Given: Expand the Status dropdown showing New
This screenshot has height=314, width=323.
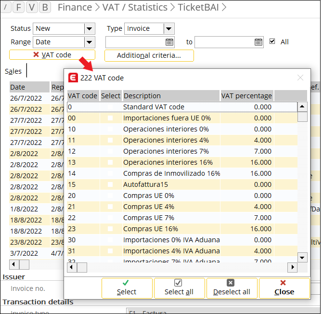Looking at the screenshot, I should [x=89, y=29].
